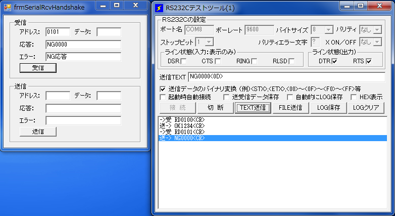Disable 送信データのバイナリ変換 checkbox
This screenshot has width=395, height=216.
[163, 89]
